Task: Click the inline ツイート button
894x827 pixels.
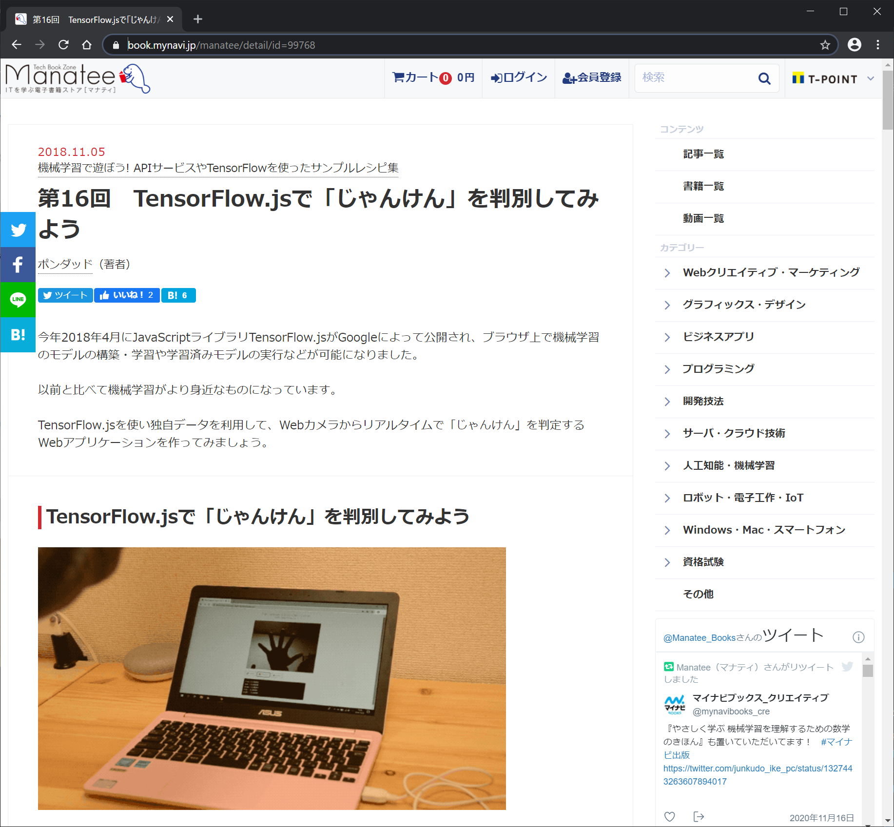Action: point(65,295)
